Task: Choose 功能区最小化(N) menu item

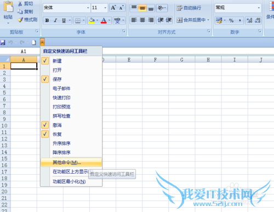Action: [x=71, y=181]
